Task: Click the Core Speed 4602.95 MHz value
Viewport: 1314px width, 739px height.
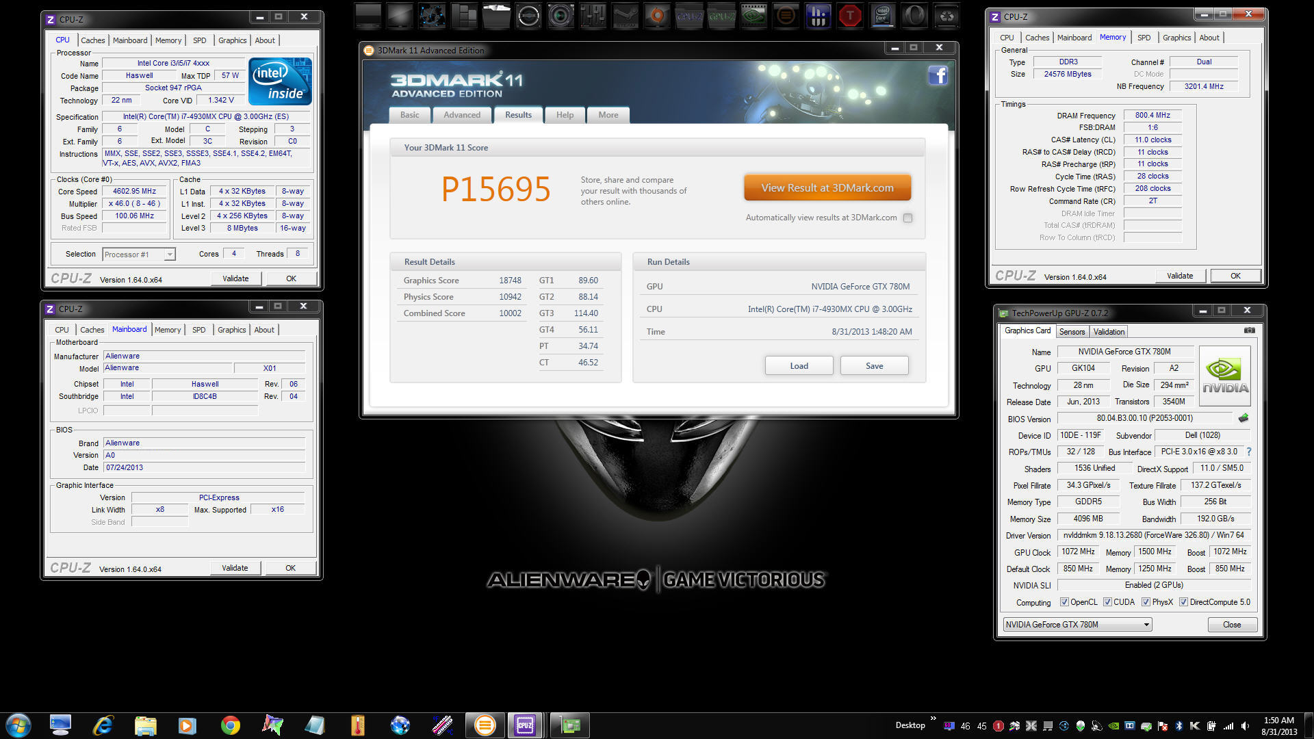Action: [x=135, y=192]
